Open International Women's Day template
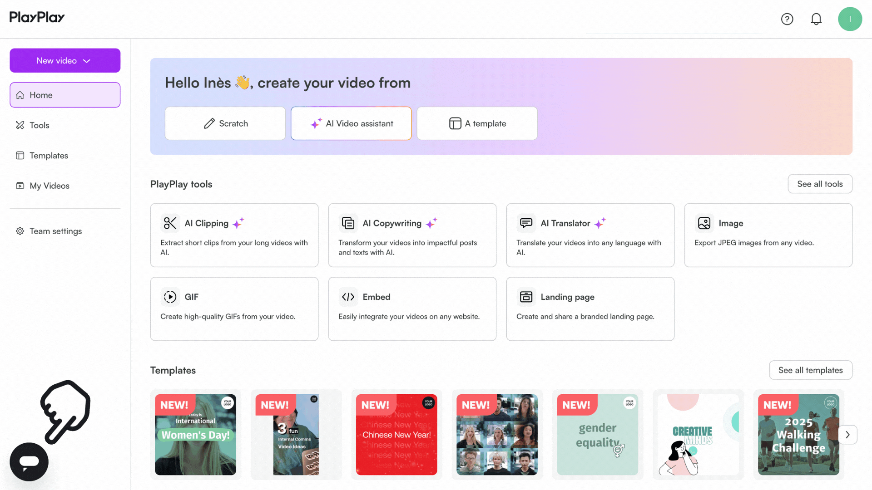This screenshot has width=872, height=490. 195,435
